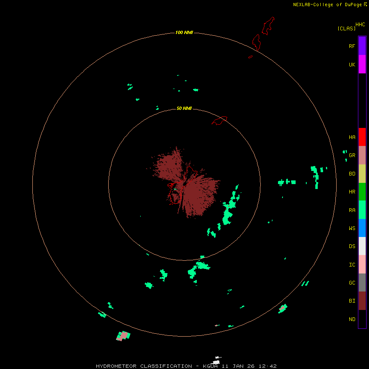Image resolution: width=369 pixels, height=369 pixels.
Task: Click the 'HYDROMETEOR CLASSIFICATION' title text
Action: pos(144,366)
